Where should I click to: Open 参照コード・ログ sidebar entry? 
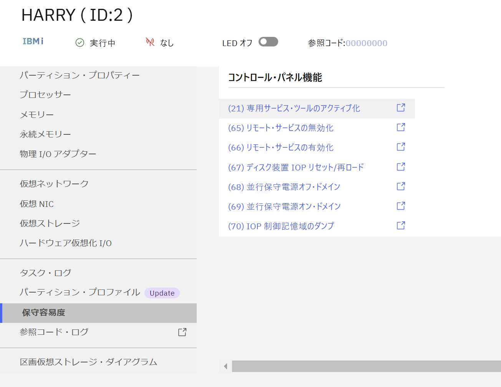click(54, 332)
